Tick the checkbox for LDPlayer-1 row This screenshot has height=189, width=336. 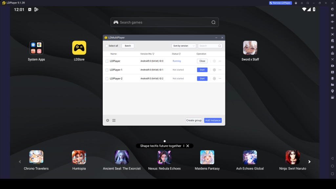pos(107,70)
